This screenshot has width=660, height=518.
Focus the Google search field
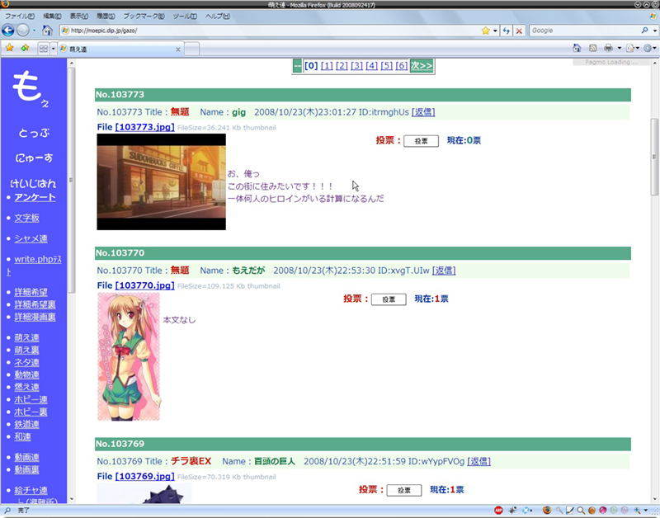click(585, 31)
